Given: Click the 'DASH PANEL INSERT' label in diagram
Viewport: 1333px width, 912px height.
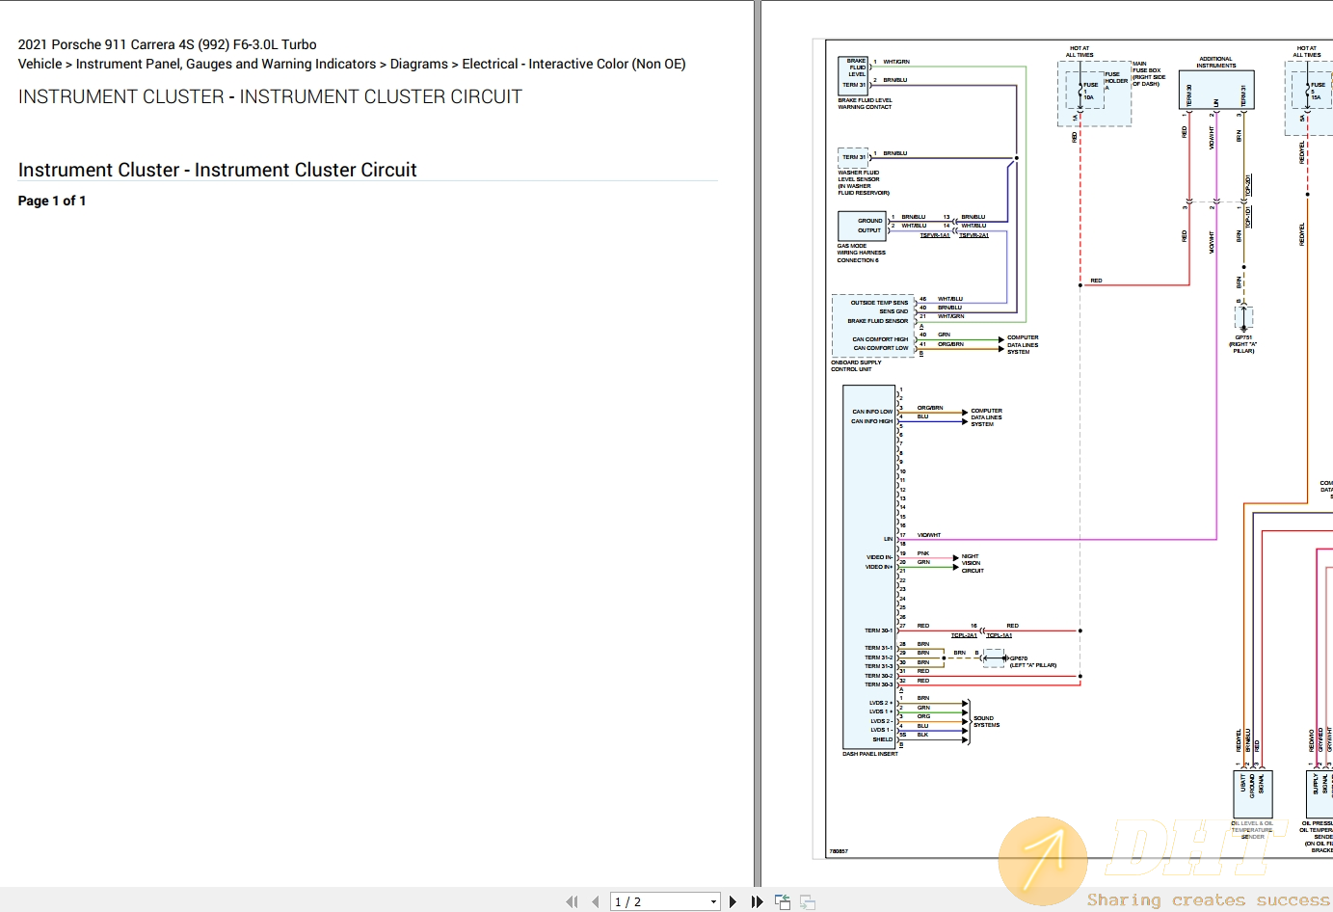Looking at the screenshot, I should coord(870,754).
